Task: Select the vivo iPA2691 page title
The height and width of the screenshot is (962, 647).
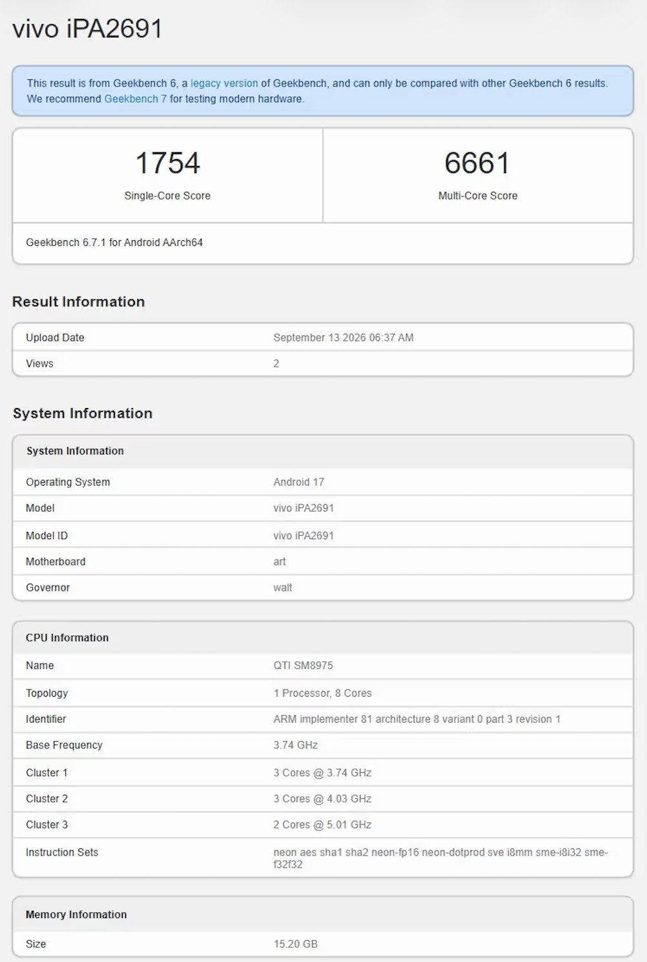Action: pos(87,28)
